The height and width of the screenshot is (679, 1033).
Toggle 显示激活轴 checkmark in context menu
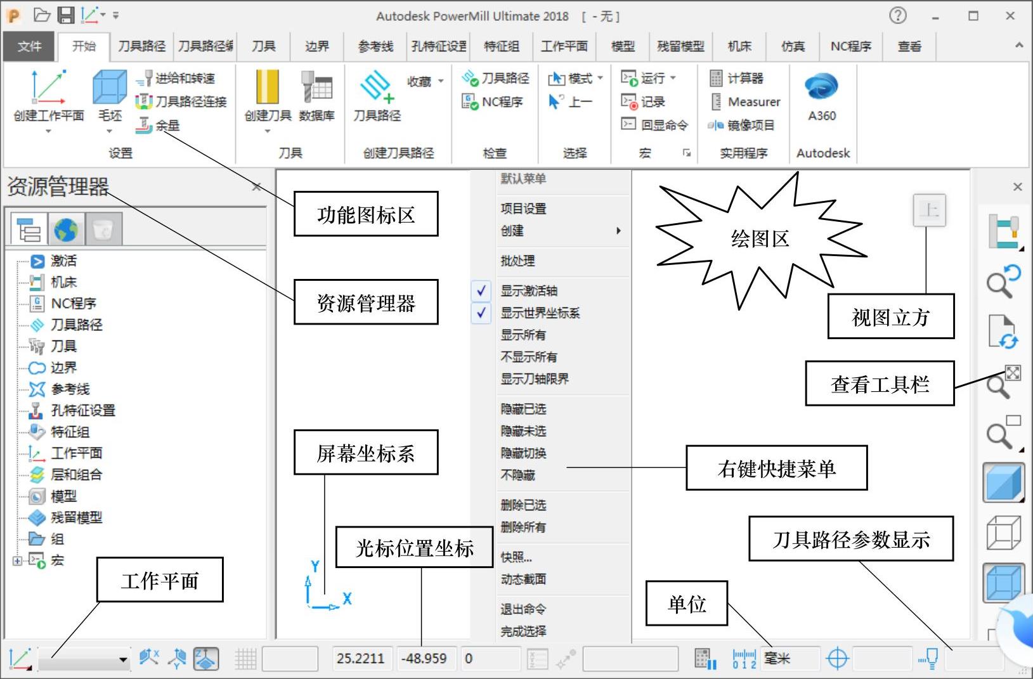point(481,290)
